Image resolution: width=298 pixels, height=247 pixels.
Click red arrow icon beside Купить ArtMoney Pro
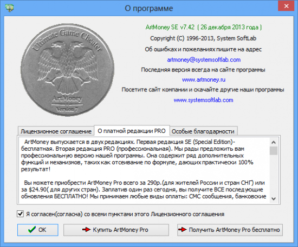(86, 230)
